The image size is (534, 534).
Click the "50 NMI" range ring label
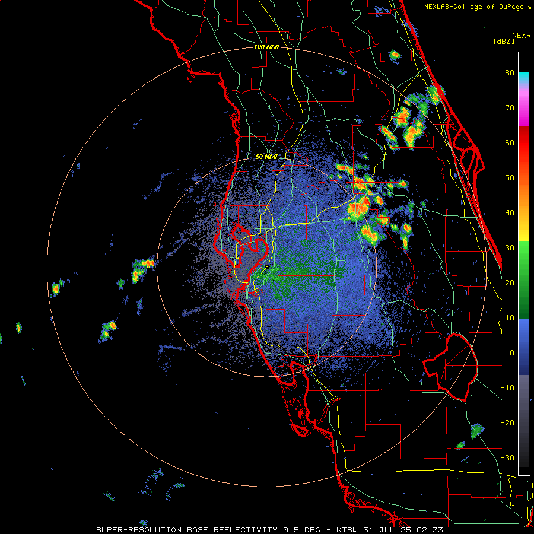[266, 157]
